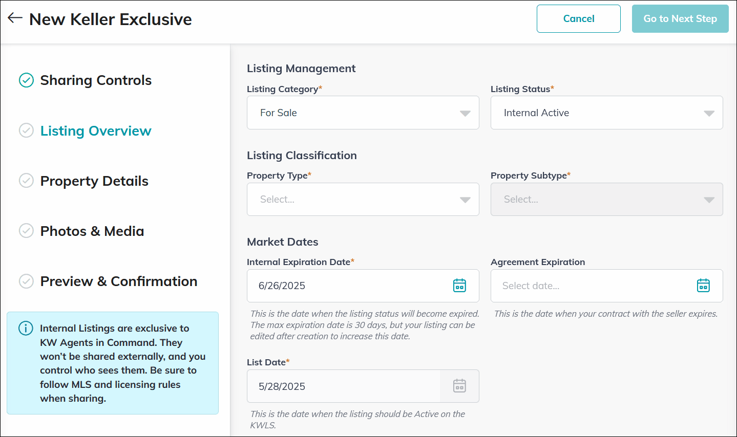Image resolution: width=737 pixels, height=437 pixels.
Task: Expand the Listing Category dropdown arrow
Action: click(x=465, y=113)
